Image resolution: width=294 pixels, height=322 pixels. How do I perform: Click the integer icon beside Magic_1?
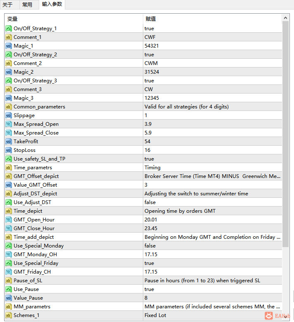click(9, 46)
